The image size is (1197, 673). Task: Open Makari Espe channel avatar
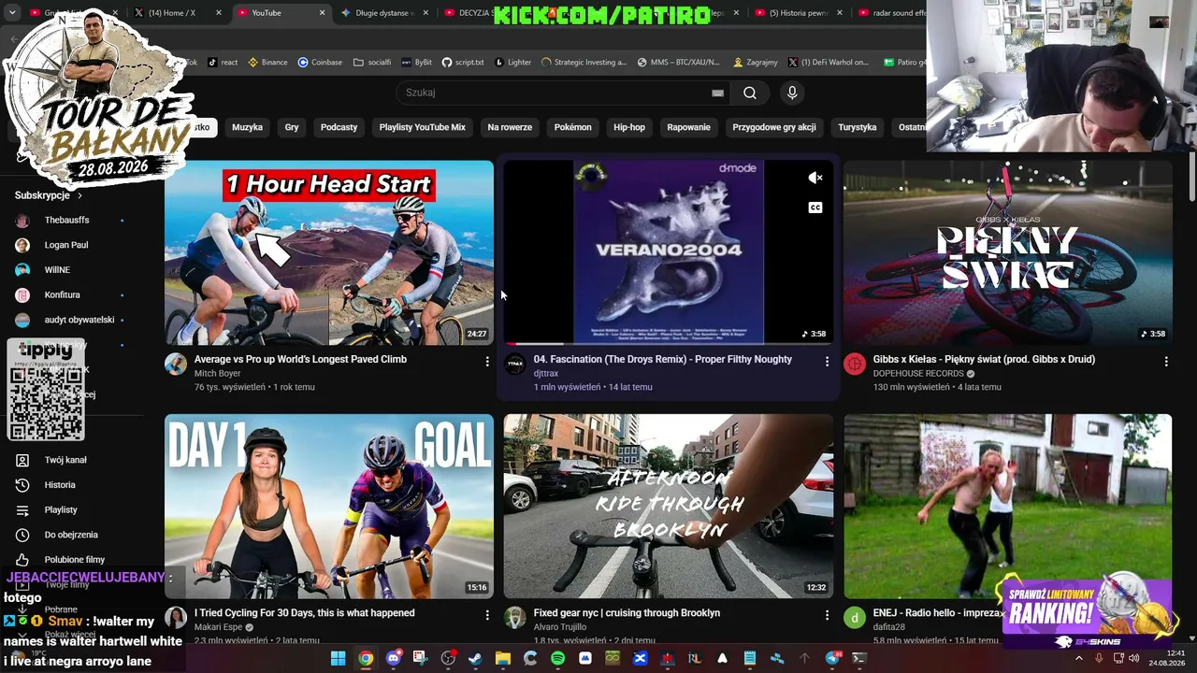coord(176,618)
